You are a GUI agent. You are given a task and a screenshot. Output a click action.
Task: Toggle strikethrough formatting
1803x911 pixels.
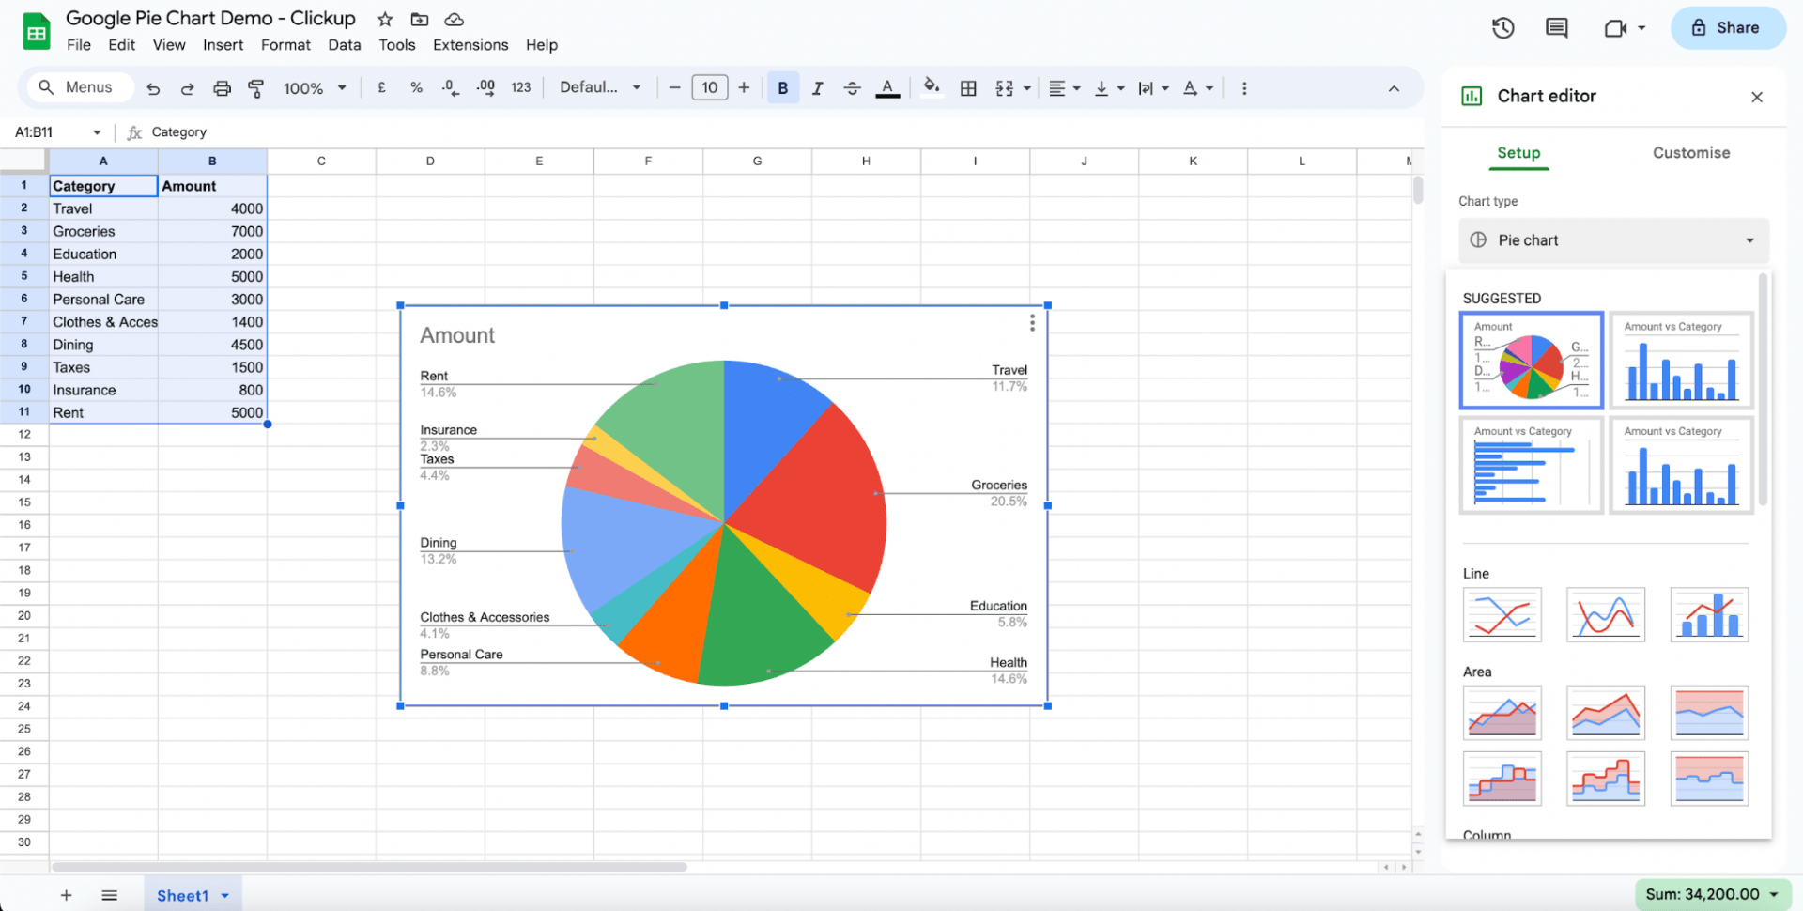(x=852, y=87)
